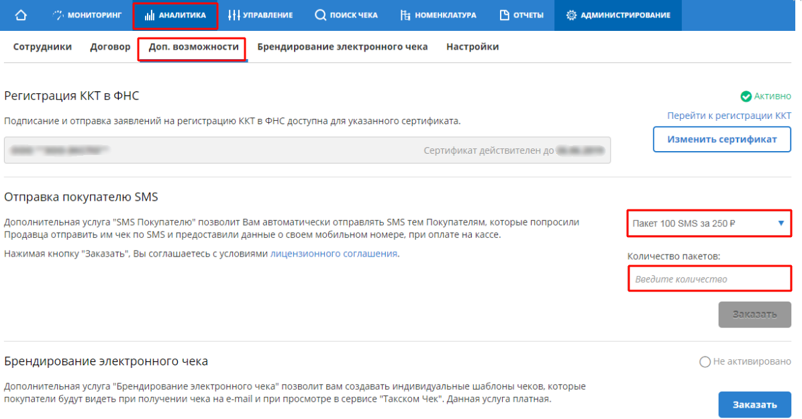
Task: Click the Количество пакетов input field
Action: (x=709, y=279)
